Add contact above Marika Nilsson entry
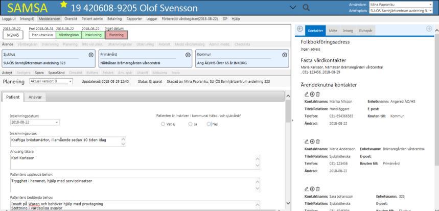Image resolution: width=439 pixels, height=211 pixels. coord(312,95)
